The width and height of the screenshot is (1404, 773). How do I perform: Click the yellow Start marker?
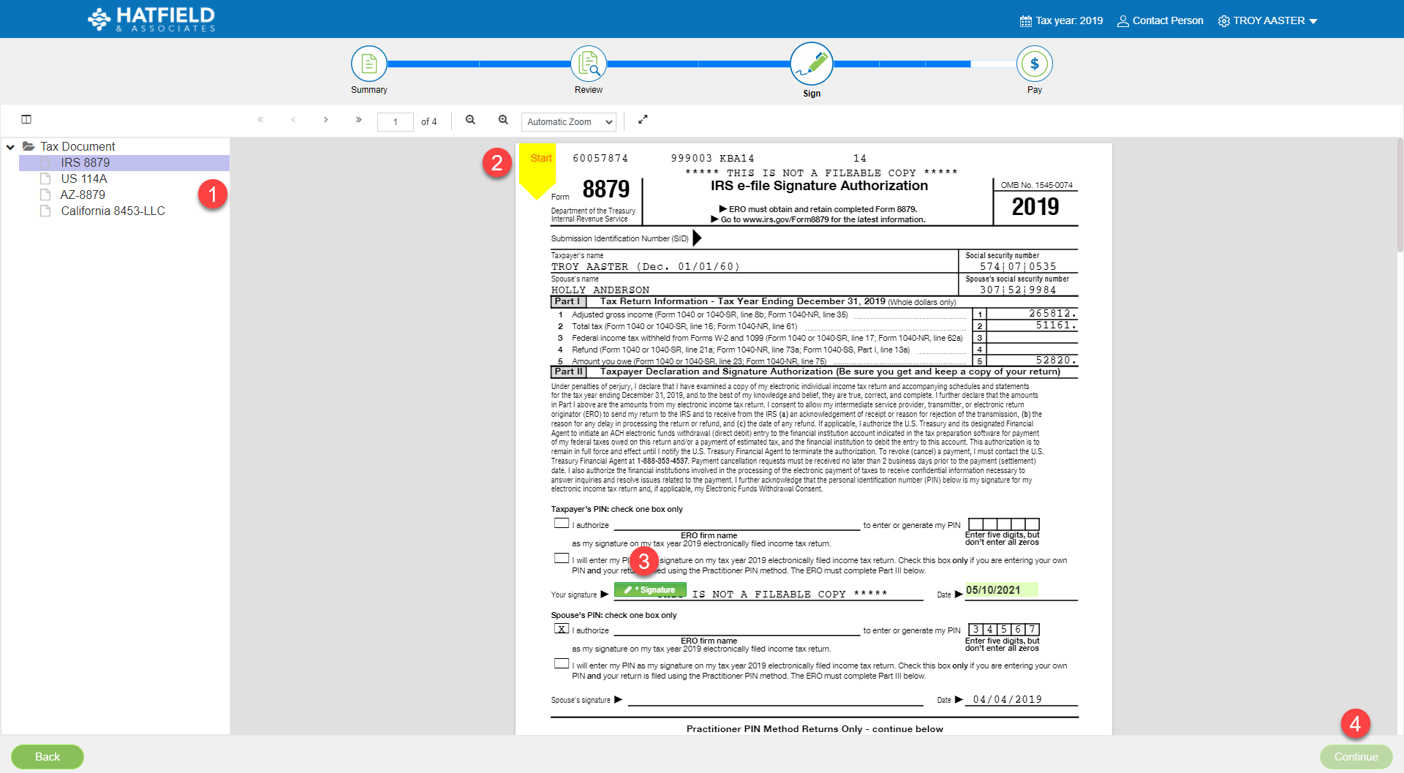coord(537,170)
